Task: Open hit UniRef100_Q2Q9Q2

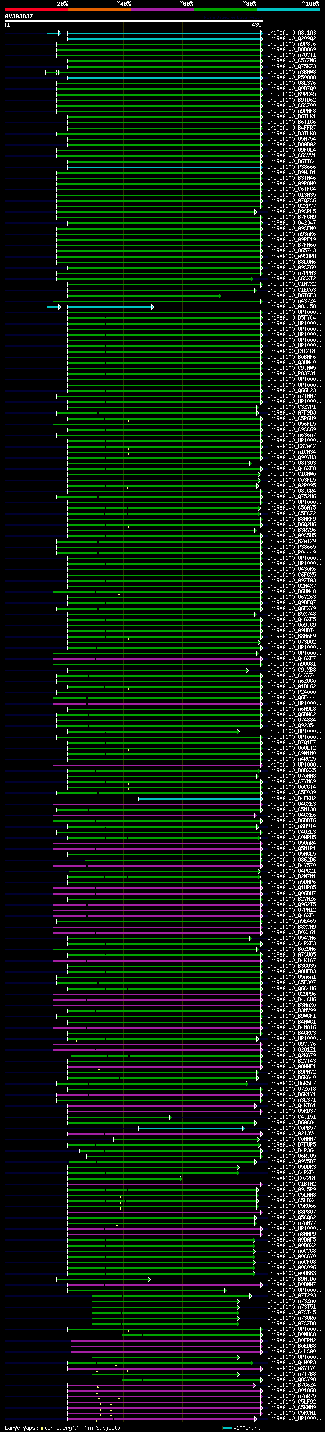Action: (x=291, y=39)
